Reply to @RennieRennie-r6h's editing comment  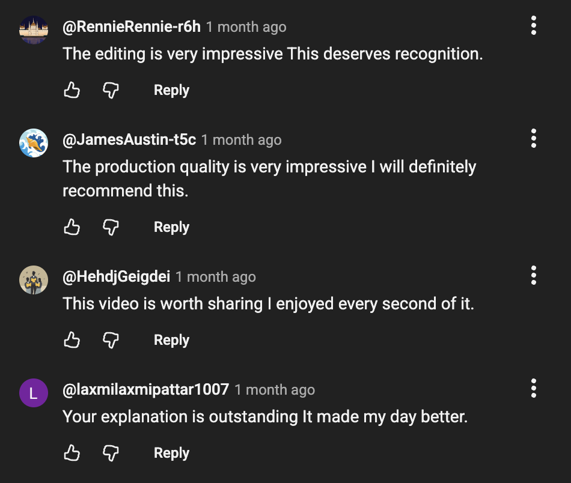(171, 91)
